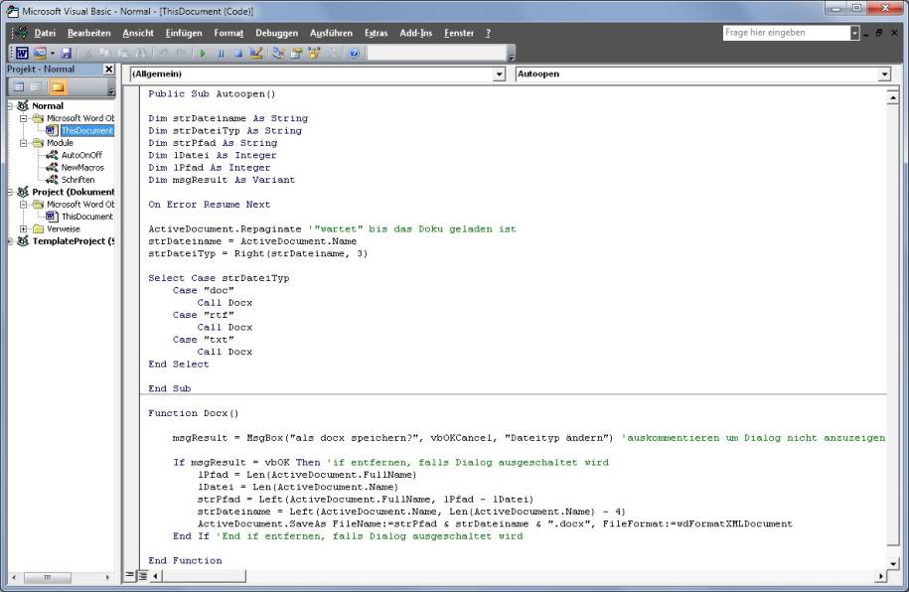This screenshot has height=592, width=909.
Task: Pause execution with the Break button
Action: [221, 52]
